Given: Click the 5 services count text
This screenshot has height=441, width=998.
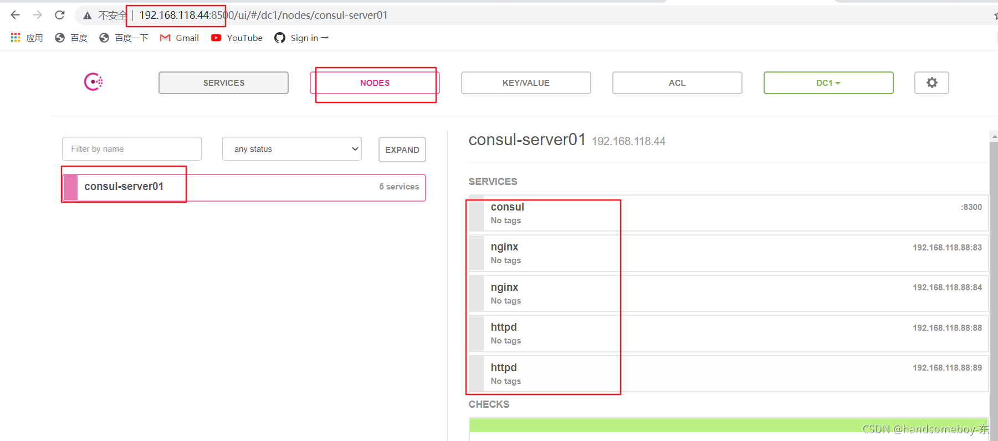Looking at the screenshot, I should [x=399, y=187].
